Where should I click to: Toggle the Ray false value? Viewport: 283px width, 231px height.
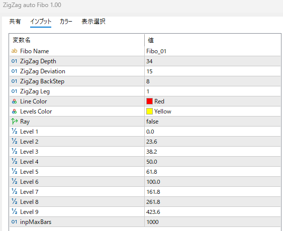[213, 122]
